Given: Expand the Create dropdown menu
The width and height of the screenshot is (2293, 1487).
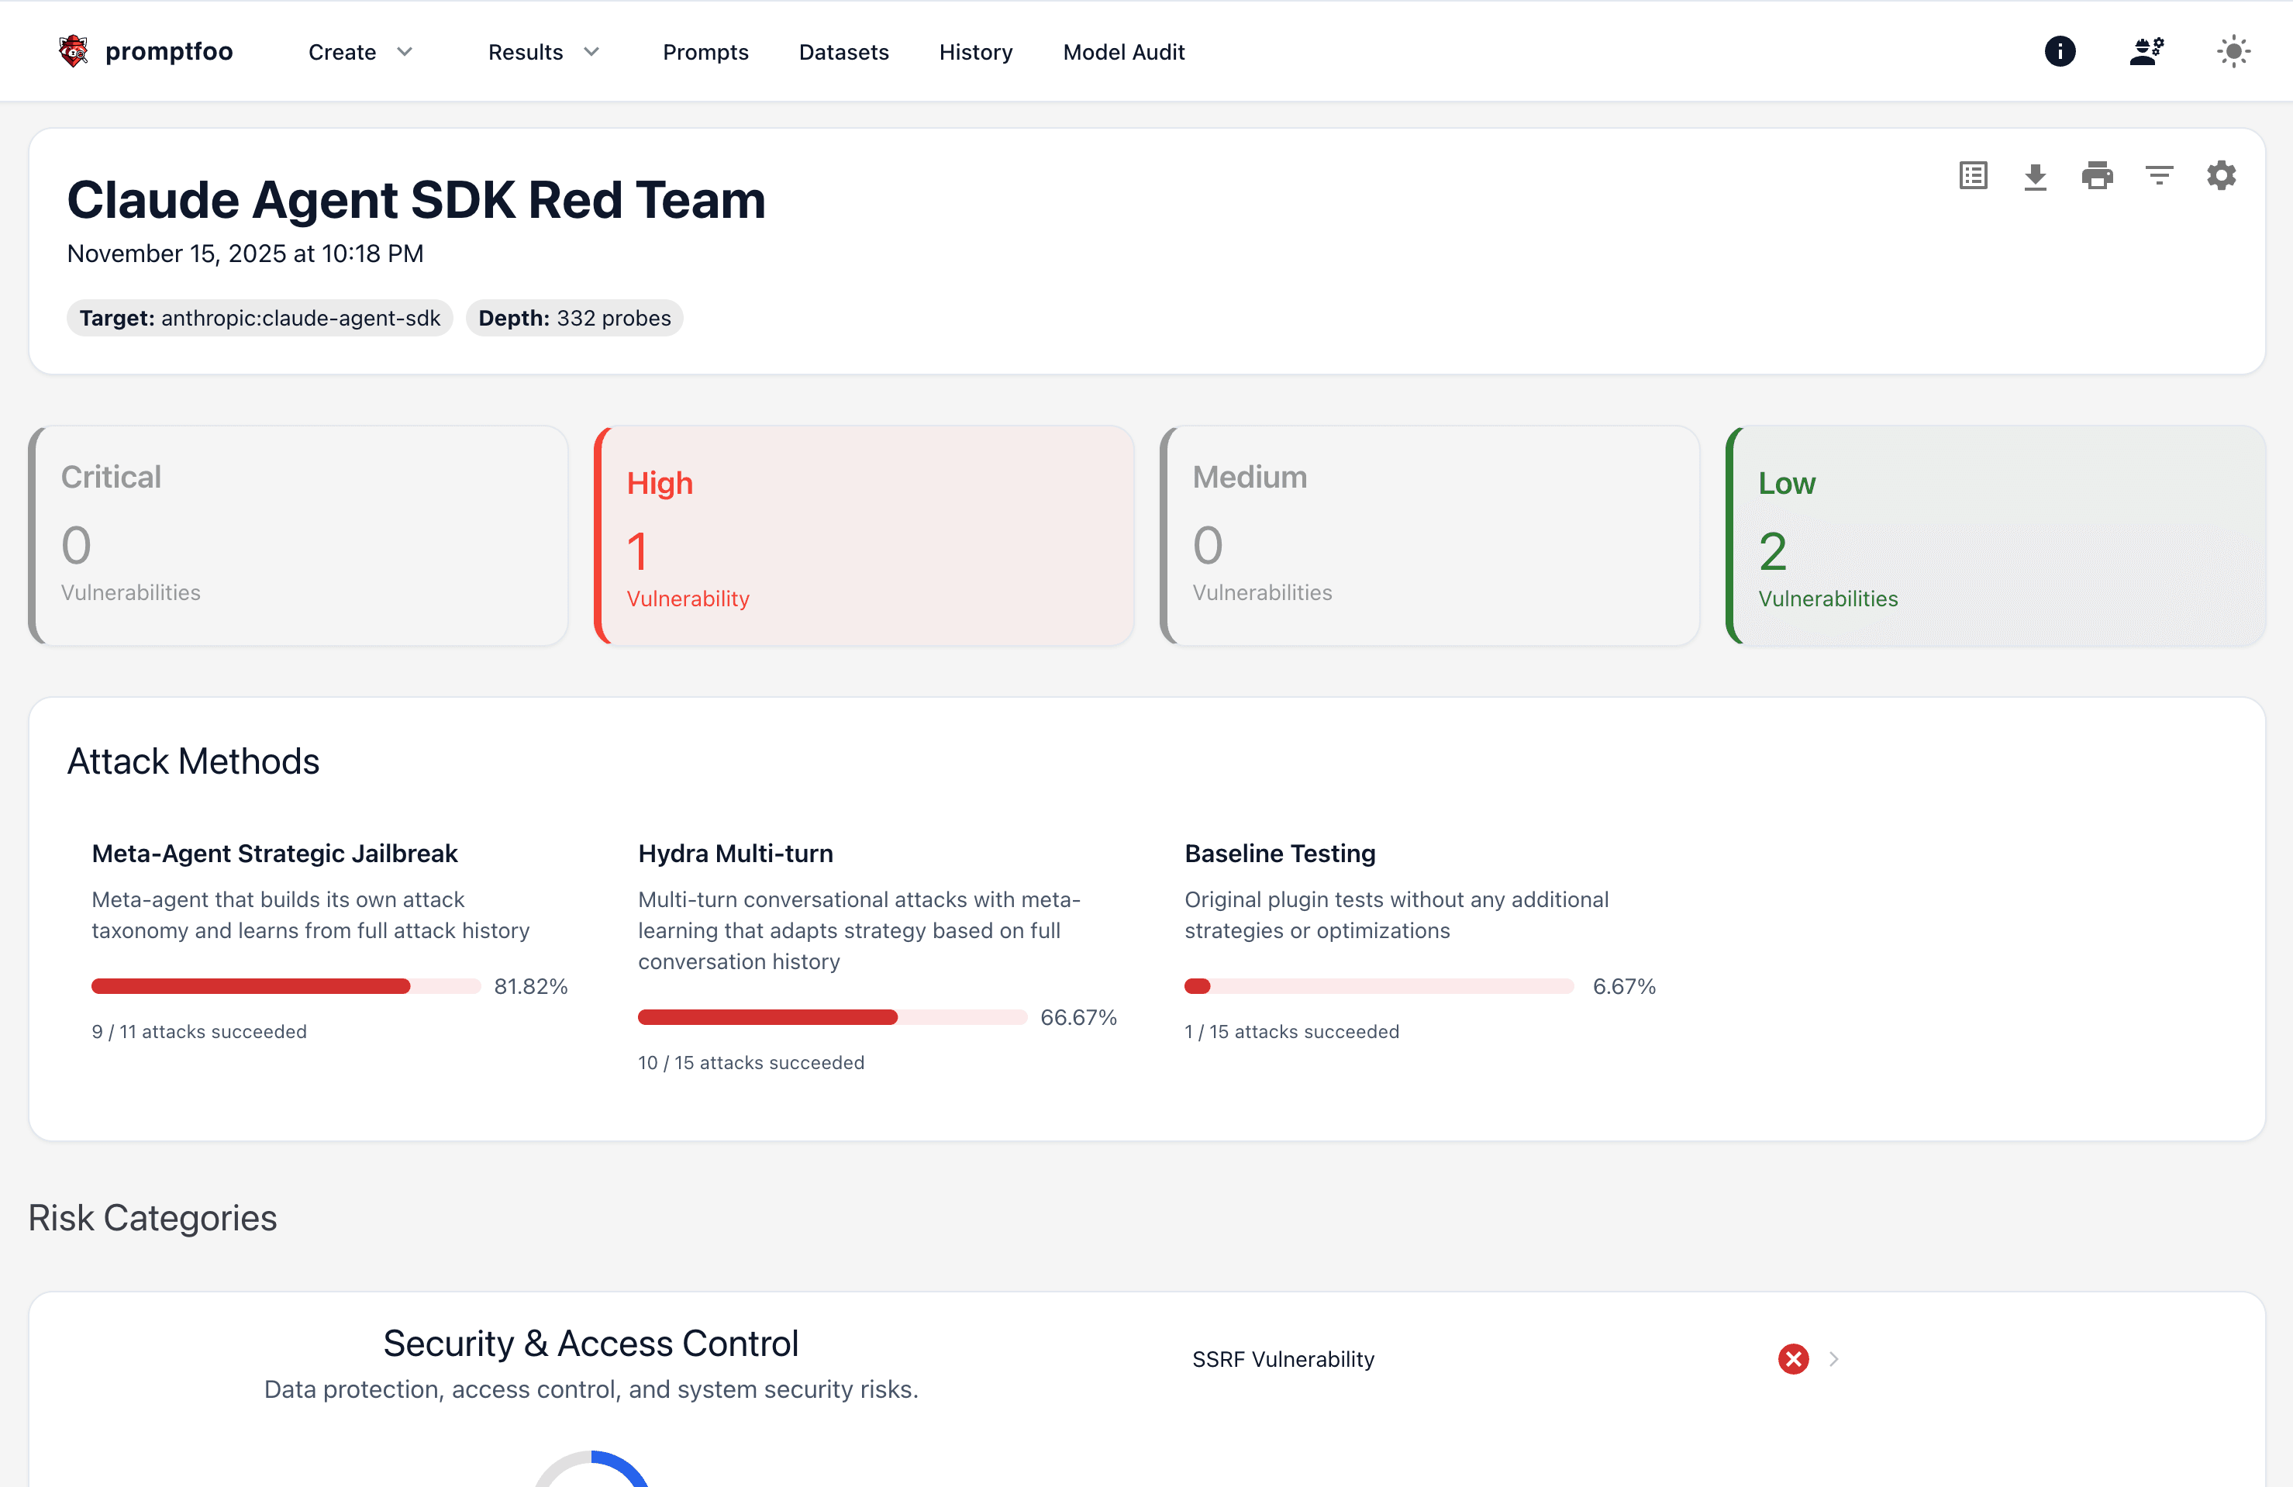Looking at the screenshot, I should [360, 52].
